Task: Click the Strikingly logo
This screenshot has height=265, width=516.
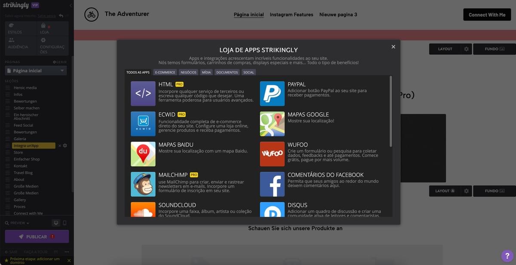Action: 16,5
